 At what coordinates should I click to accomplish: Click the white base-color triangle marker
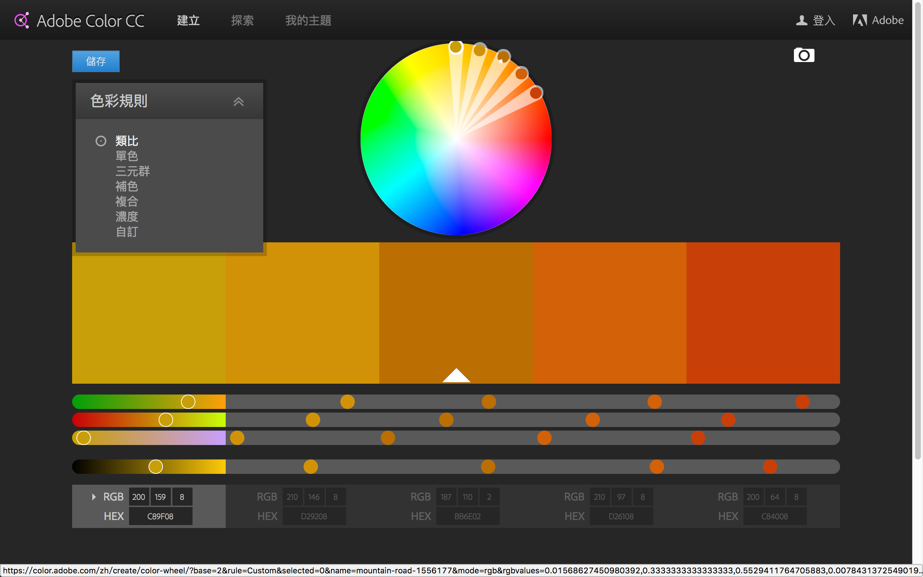tap(456, 375)
